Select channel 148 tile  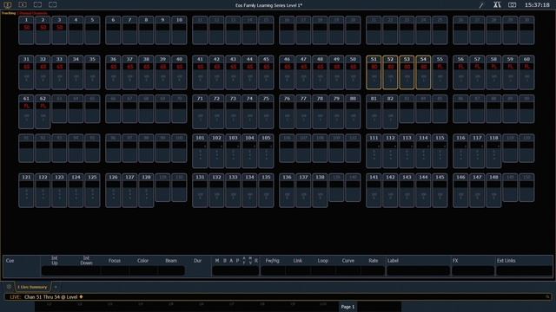coord(493,190)
